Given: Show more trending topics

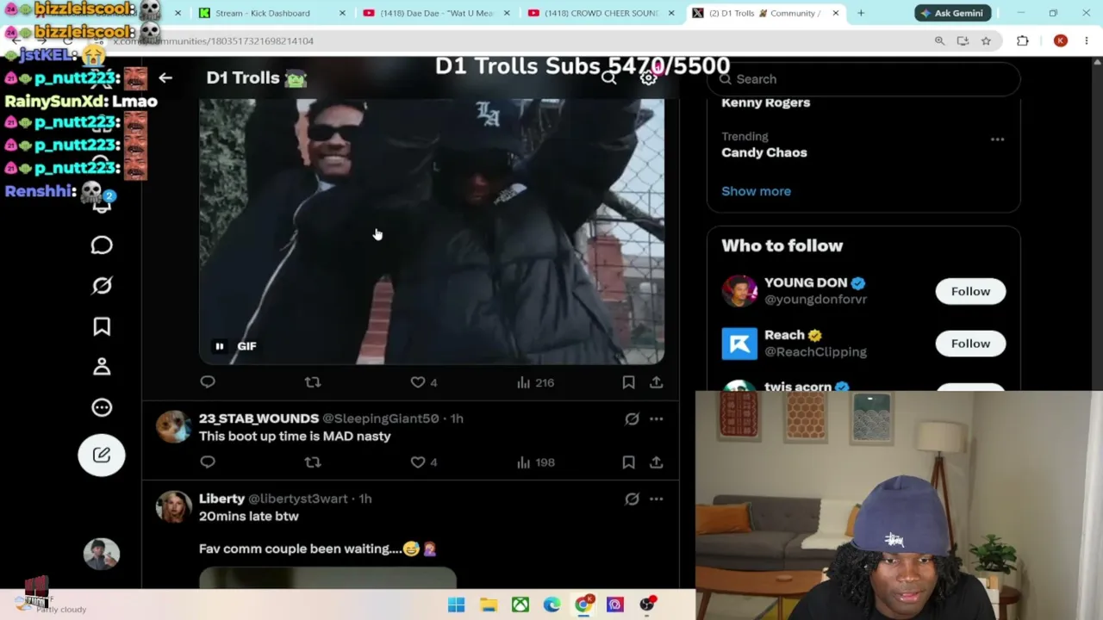Looking at the screenshot, I should 756,191.
